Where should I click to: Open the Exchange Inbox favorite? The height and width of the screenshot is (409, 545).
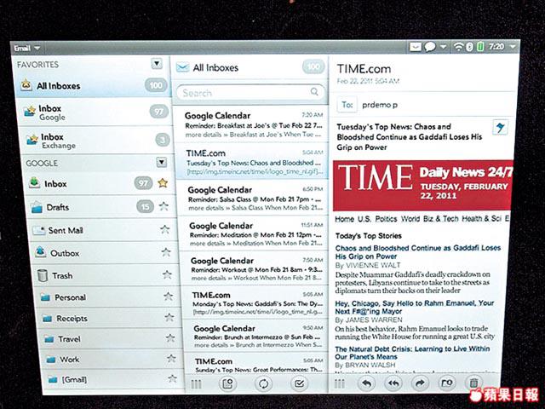(x=96, y=141)
